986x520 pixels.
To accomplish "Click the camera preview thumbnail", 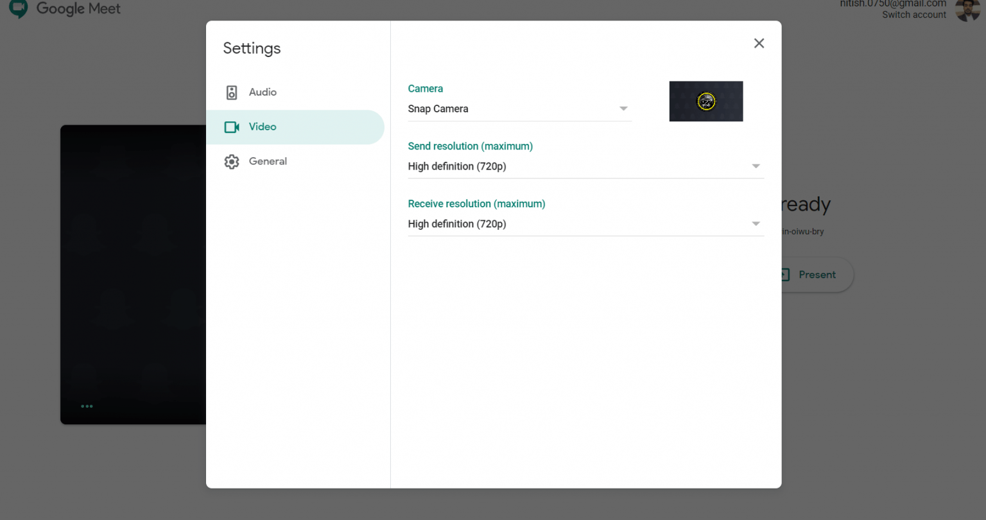I will point(705,101).
